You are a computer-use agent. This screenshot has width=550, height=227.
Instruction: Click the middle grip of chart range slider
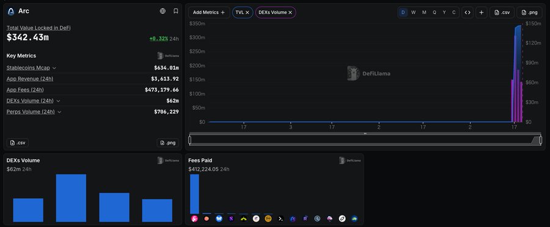pyautogui.click(x=365, y=134)
